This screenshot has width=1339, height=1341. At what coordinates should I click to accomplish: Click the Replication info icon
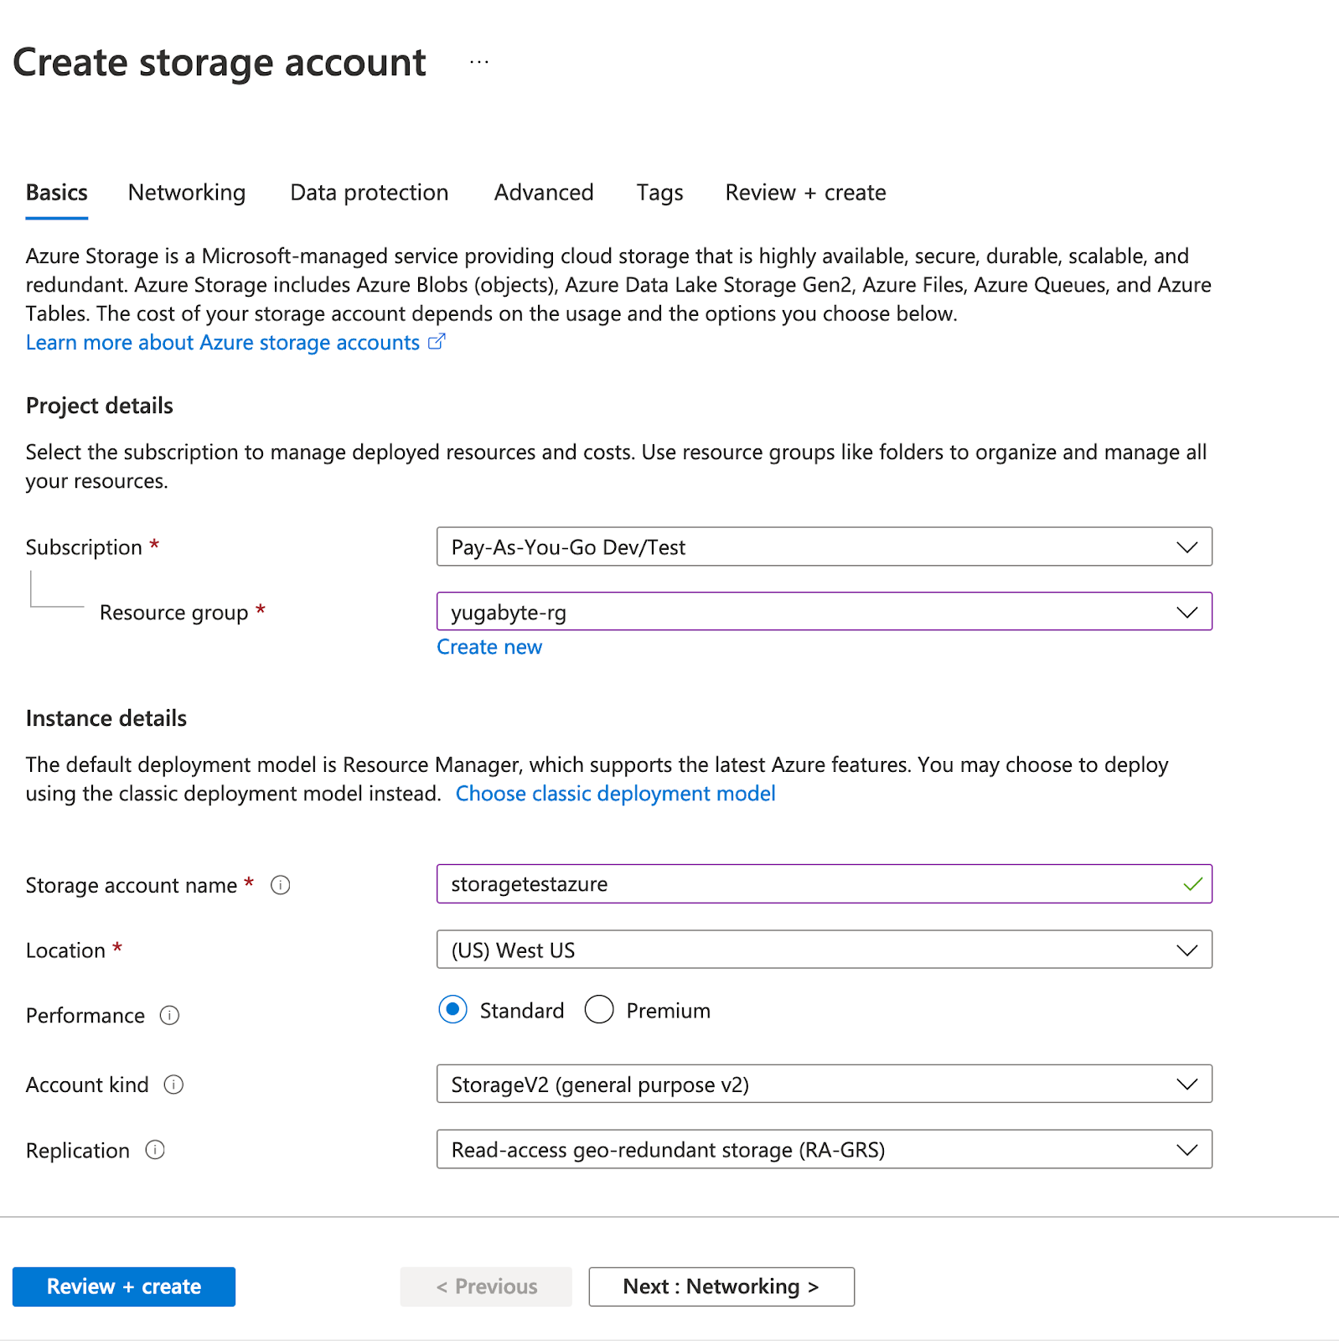click(x=155, y=1150)
